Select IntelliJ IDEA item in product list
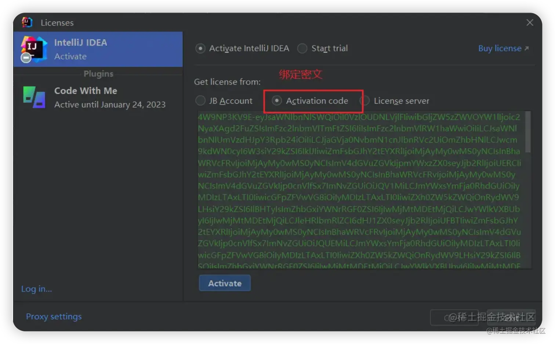 coord(98,49)
